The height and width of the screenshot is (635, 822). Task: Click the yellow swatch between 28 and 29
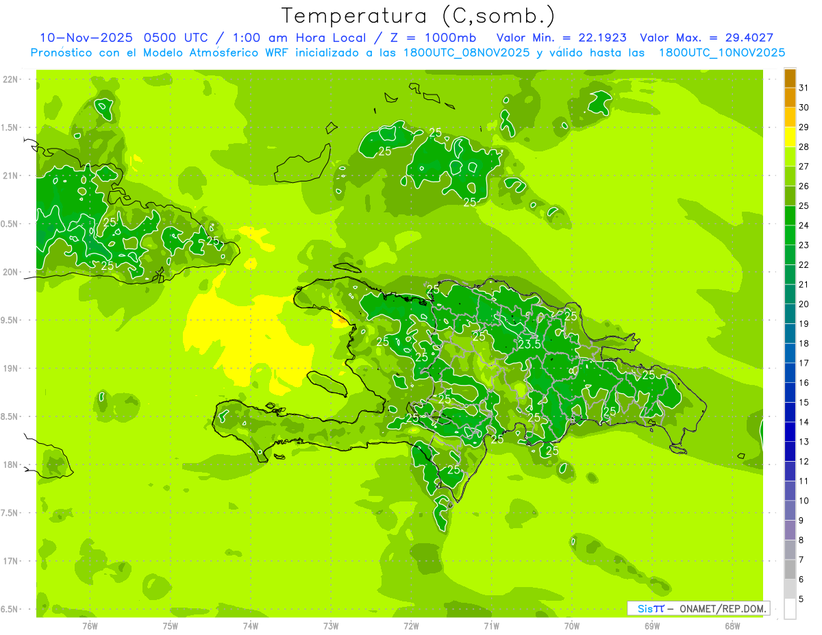[790, 137]
